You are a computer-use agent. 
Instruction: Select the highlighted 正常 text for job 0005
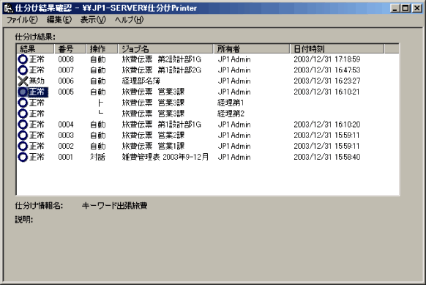coord(38,92)
